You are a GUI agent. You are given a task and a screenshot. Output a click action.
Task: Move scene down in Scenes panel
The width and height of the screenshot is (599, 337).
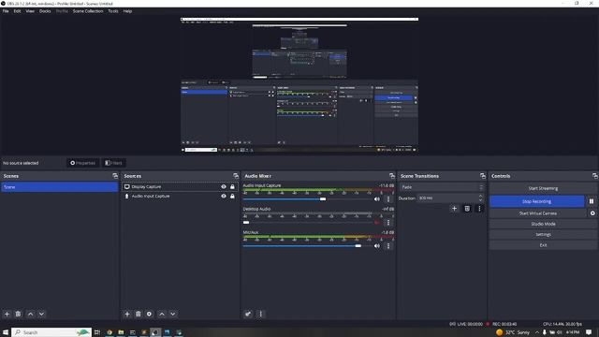(x=41, y=315)
